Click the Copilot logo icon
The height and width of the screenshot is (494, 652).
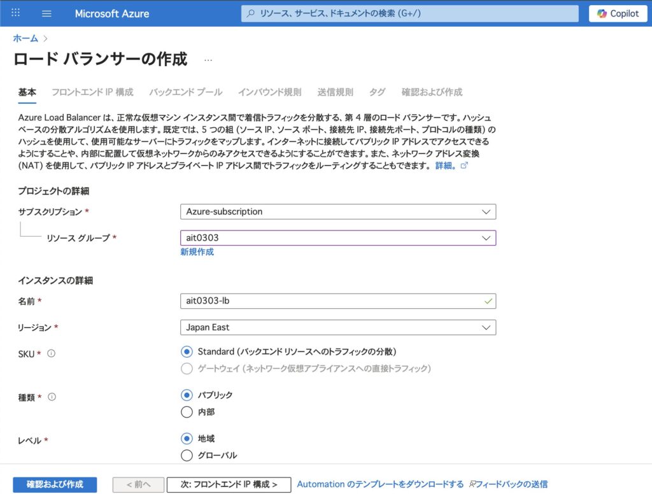pyautogui.click(x=602, y=13)
